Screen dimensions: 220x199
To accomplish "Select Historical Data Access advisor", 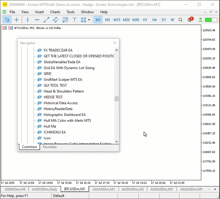I will [61, 103].
